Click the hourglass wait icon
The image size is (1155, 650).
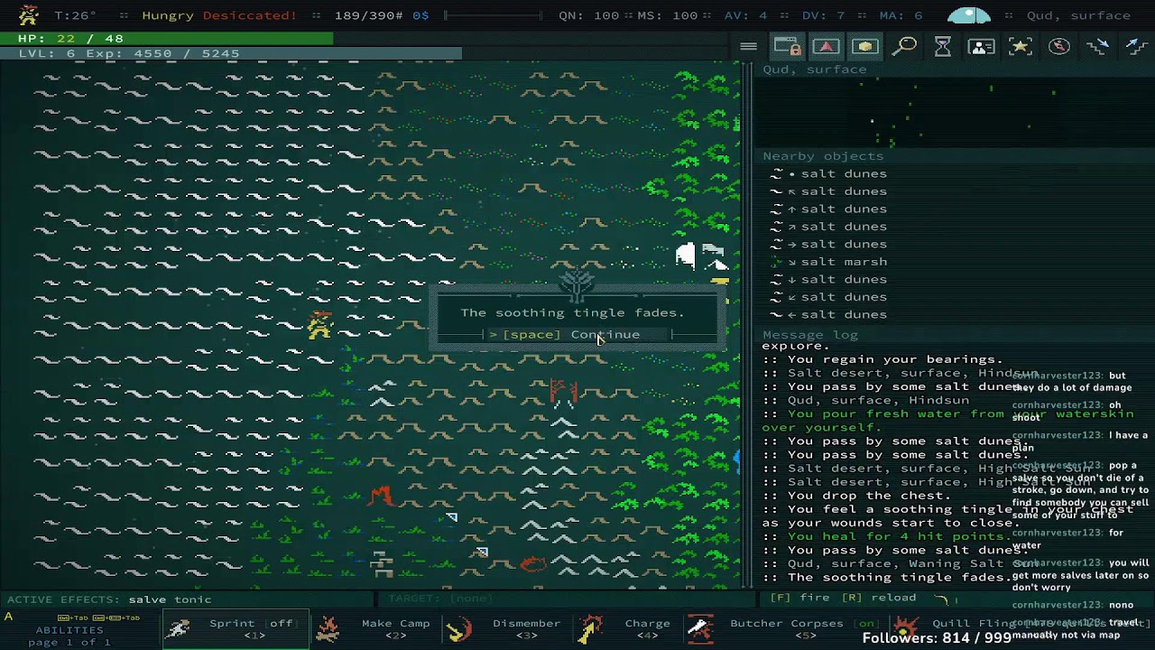coord(943,47)
